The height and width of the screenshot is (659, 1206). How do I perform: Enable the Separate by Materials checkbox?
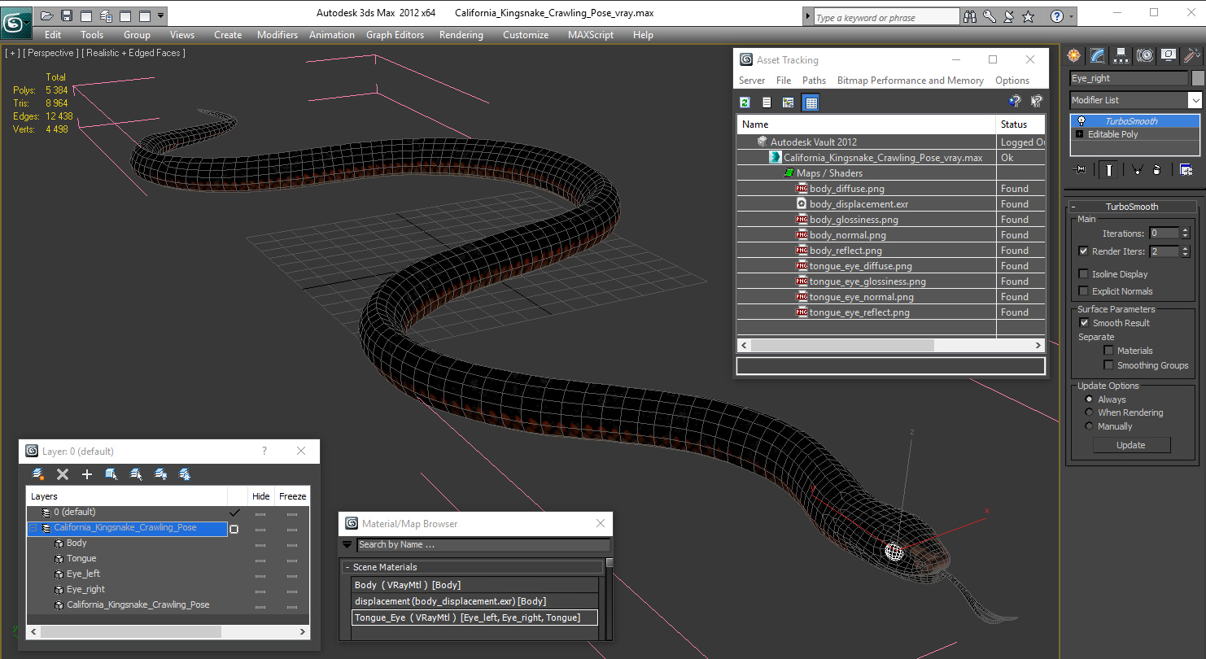coord(1108,351)
